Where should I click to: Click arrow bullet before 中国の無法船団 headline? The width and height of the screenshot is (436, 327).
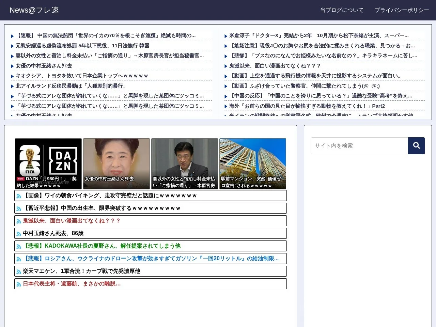coord(13,36)
